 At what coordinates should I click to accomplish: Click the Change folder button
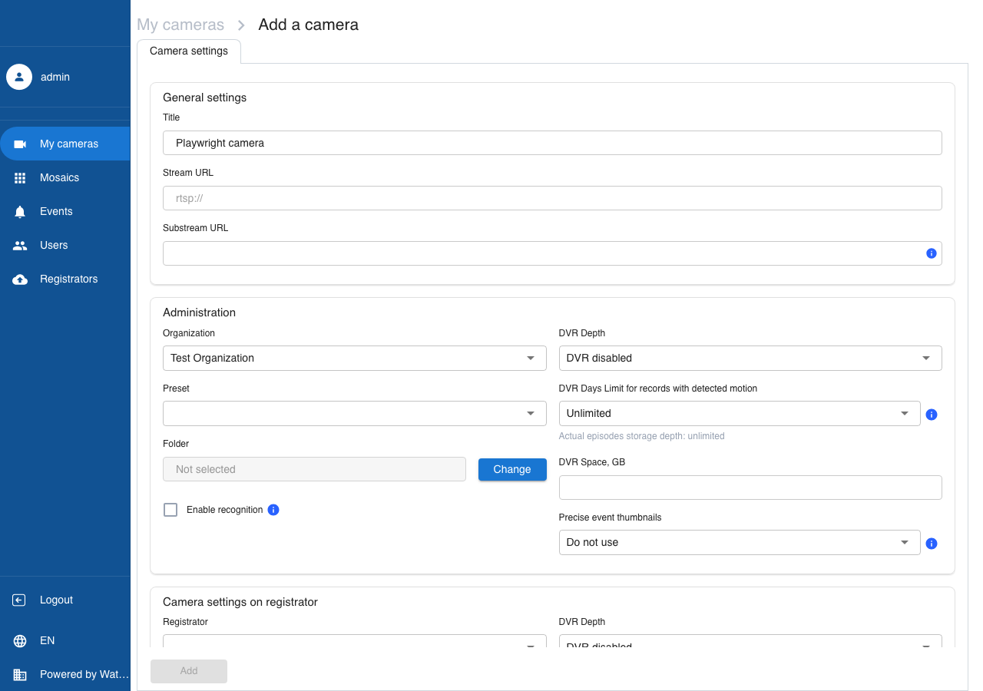pyautogui.click(x=512, y=469)
